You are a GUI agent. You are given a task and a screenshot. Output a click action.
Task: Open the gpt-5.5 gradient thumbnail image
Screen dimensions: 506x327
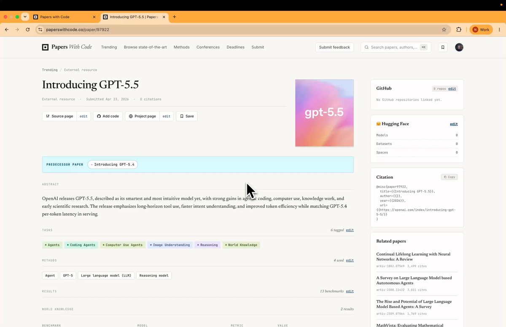325,113
